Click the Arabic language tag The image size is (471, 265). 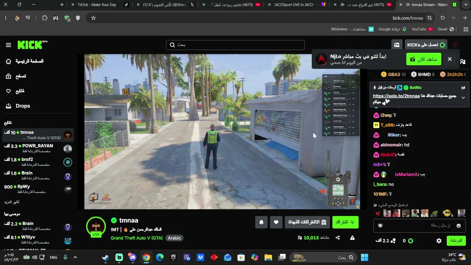[174, 238]
